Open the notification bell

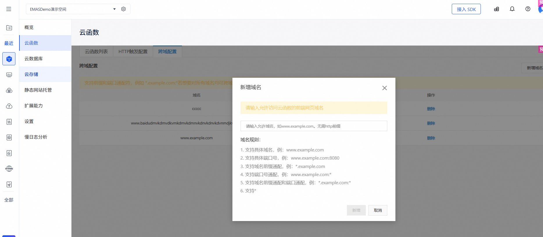point(512,9)
